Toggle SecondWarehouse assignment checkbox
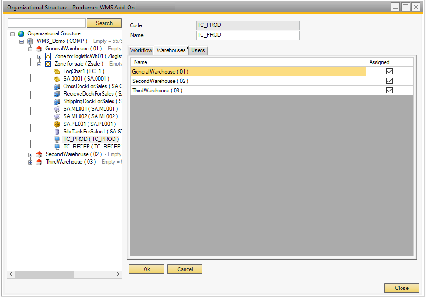The height and width of the screenshot is (297, 426). pyautogui.click(x=389, y=81)
